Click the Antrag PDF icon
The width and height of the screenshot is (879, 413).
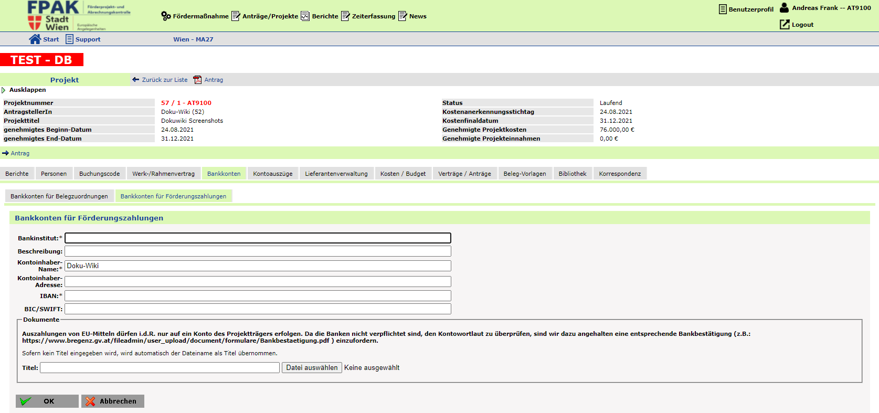coord(197,80)
